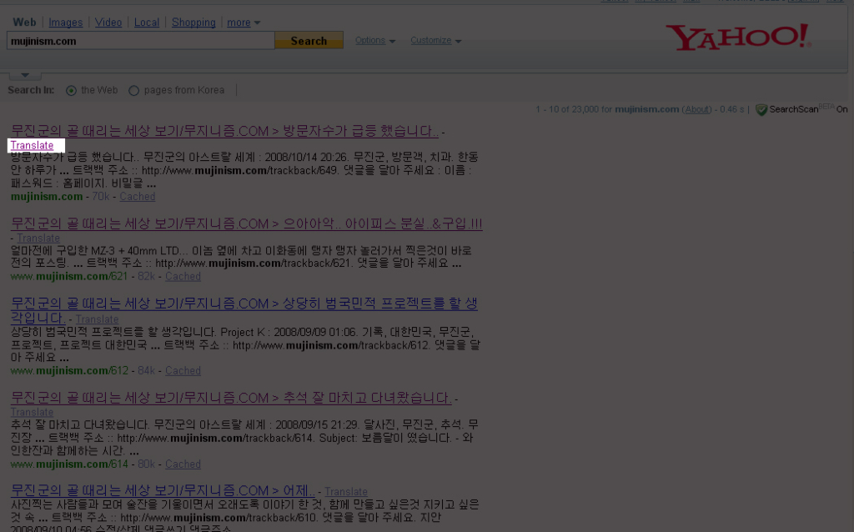Open second result title about 아이피스 분실
Image resolution: width=854 pixels, height=532 pixels.
point(247,223)
